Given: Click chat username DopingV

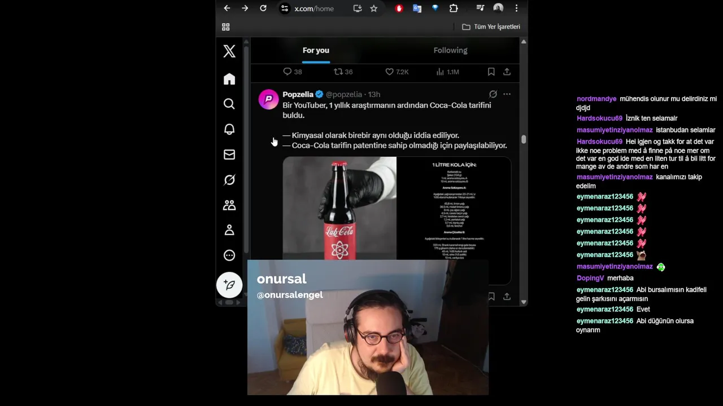Looking at the screenshot, I should [x=590, y=278].
